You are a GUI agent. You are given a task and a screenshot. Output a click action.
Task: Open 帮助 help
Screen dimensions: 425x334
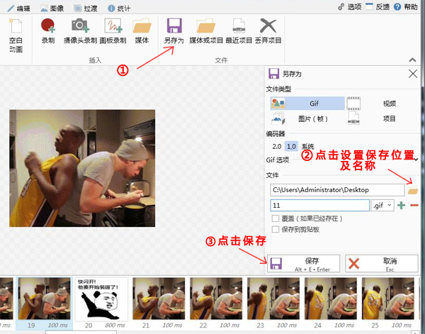pos(406,7)
